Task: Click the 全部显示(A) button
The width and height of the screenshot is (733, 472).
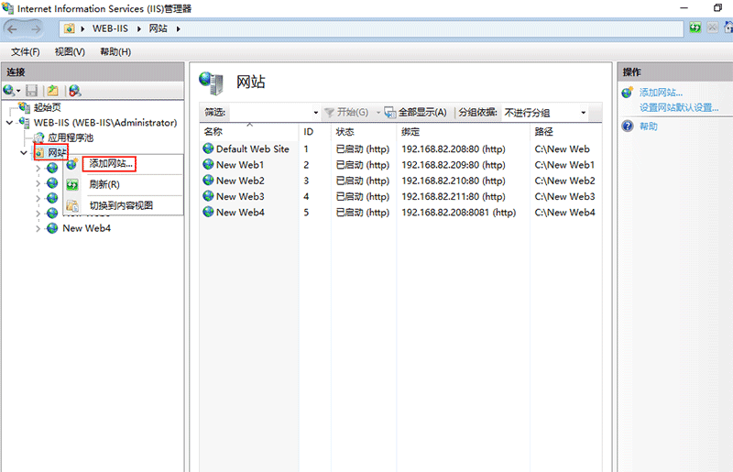Action: (416, 112)
